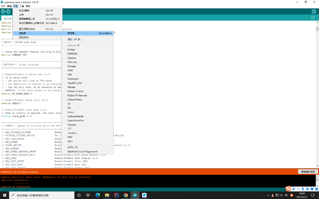Image resolution: width=319 pixels, height=199 pixels.
Task: Include the SD library
Action: click(x=88, y=104)
